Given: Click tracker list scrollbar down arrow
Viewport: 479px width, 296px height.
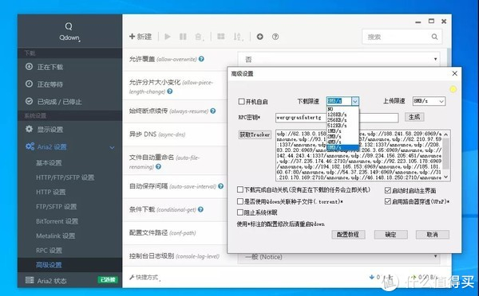Looking at the screenshot, I should coord(445,177).
